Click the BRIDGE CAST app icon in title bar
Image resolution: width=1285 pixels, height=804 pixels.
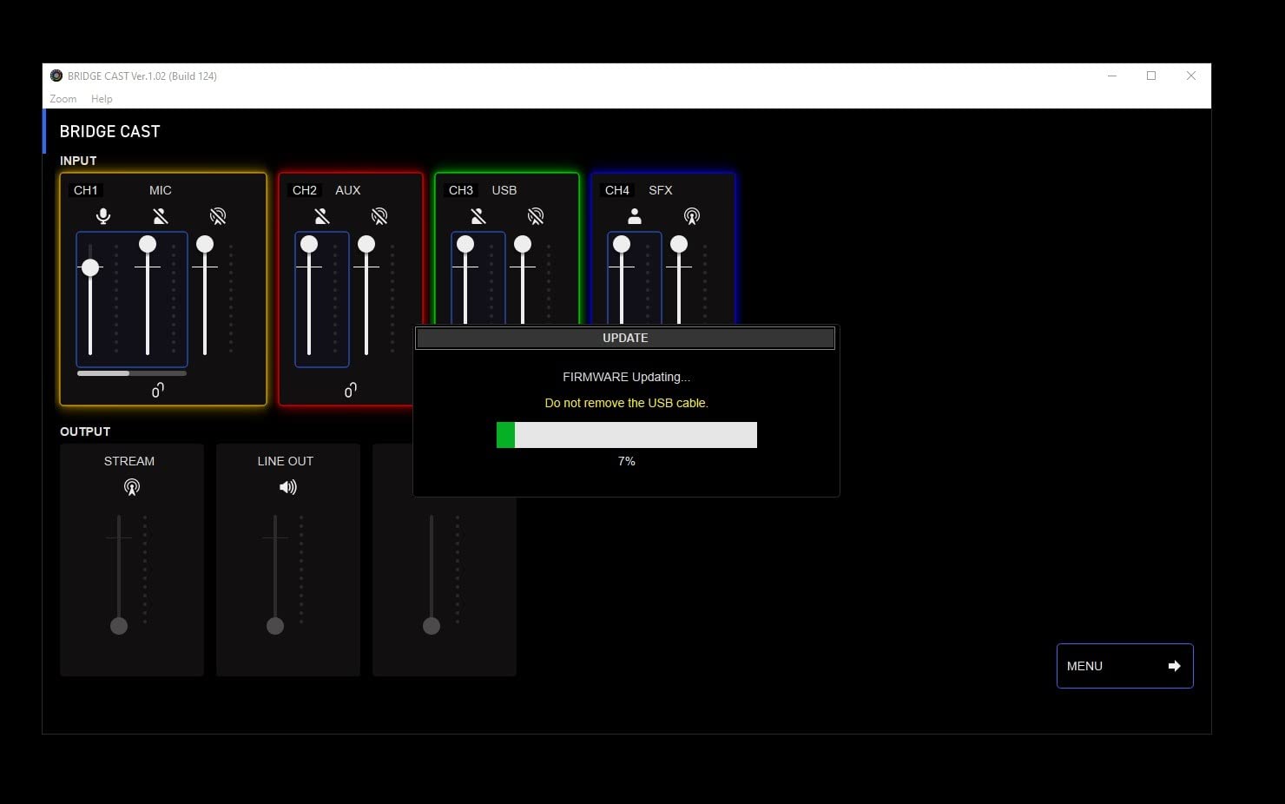[x=56, y=76]
